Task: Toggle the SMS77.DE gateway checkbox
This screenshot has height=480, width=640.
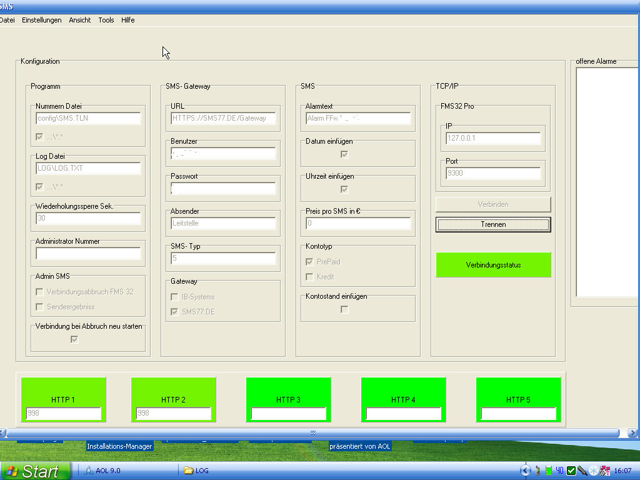Action: [175, 311]
